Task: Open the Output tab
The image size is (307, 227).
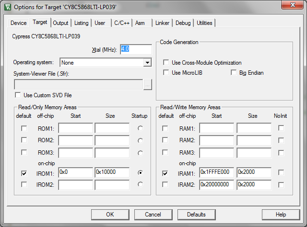Action: pos(60,23)
